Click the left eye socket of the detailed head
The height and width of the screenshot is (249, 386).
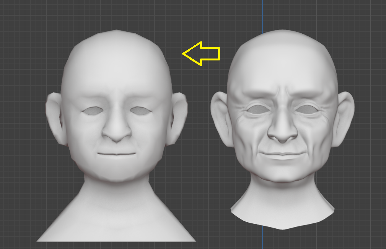pyautogui.click(x=257, y=109)
